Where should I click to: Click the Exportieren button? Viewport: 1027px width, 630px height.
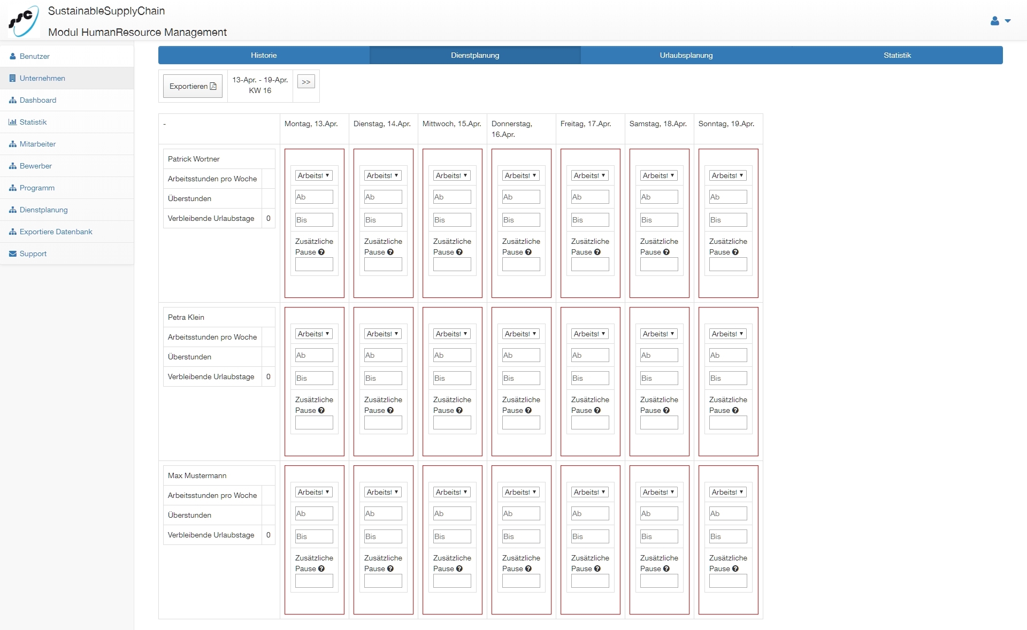coord(193,86)
